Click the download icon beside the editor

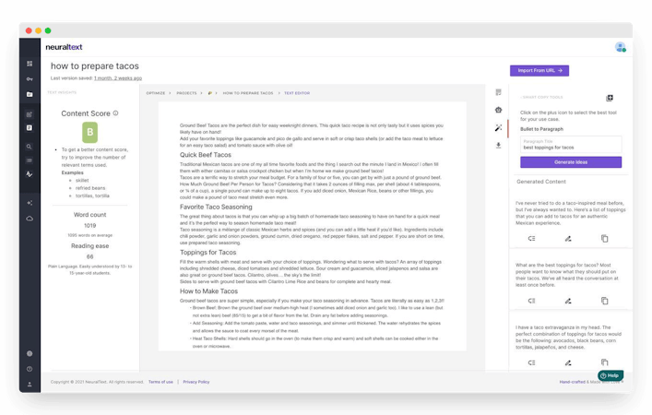[x=498, y=145]
